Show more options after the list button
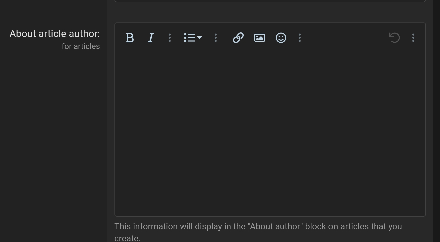Viewport: 440px width, 242px height. pyautogui.click(x=216, y=38)
